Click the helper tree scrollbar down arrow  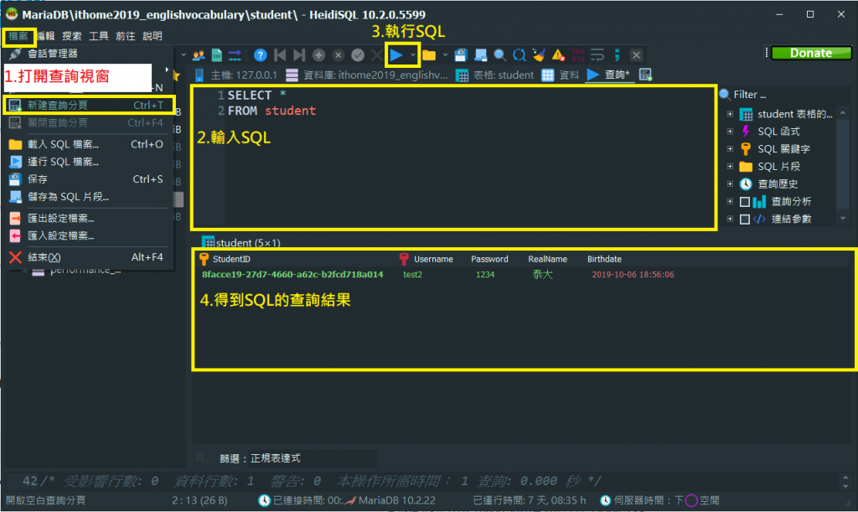(843, 218)
